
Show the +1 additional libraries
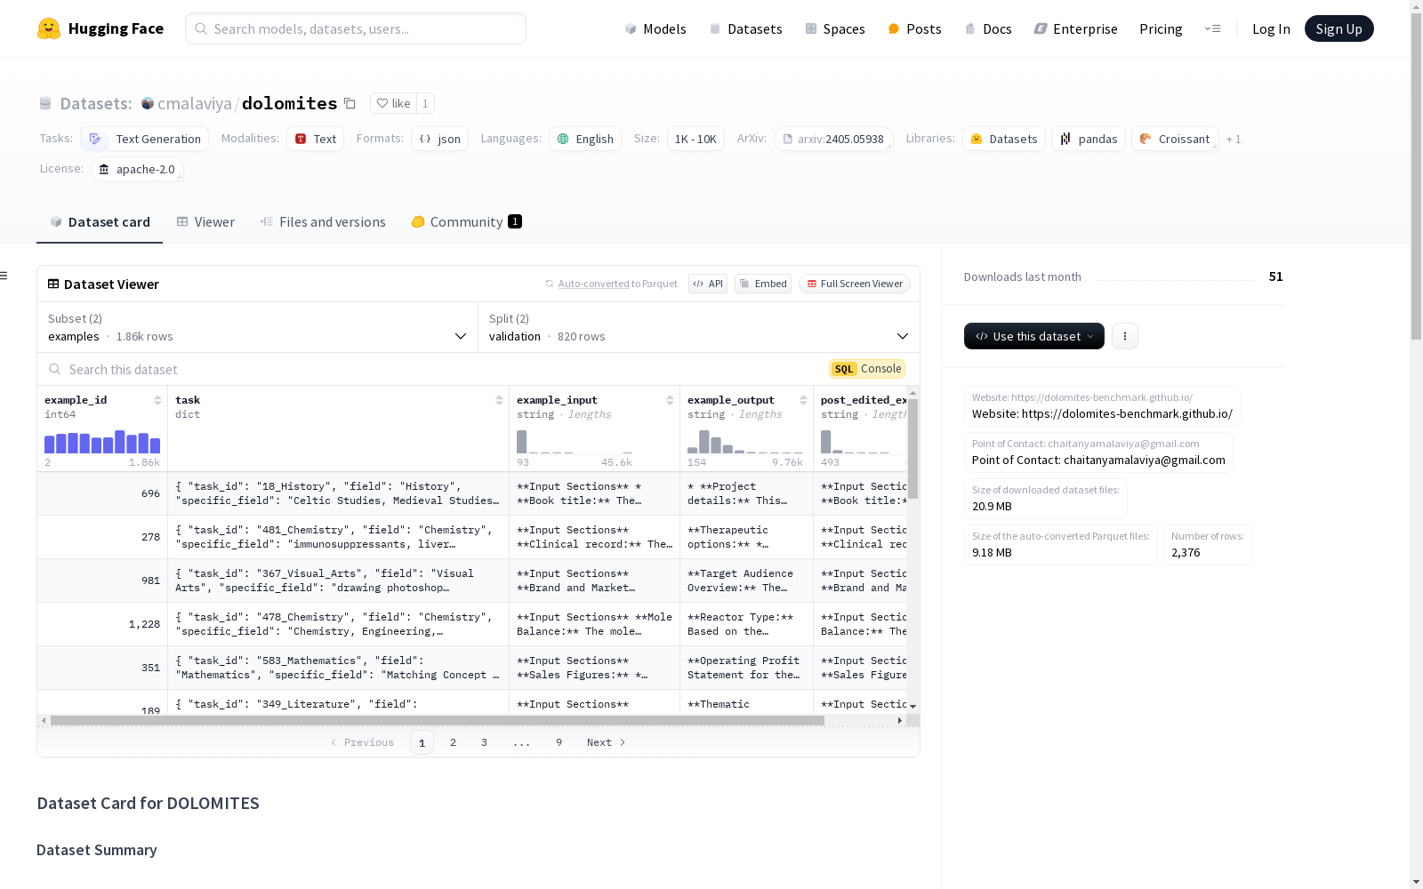click(x=1234, y=139)
